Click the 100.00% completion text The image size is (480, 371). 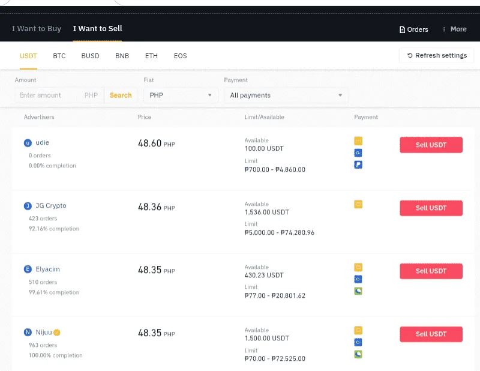tap(55, 355)
